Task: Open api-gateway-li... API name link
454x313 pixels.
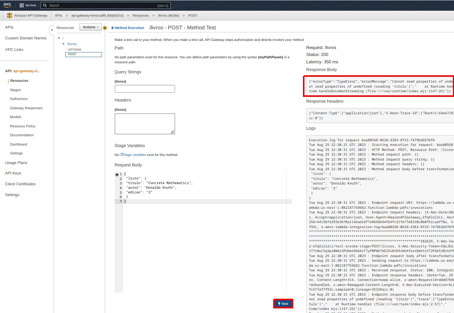Action: [x=27, y=71]
